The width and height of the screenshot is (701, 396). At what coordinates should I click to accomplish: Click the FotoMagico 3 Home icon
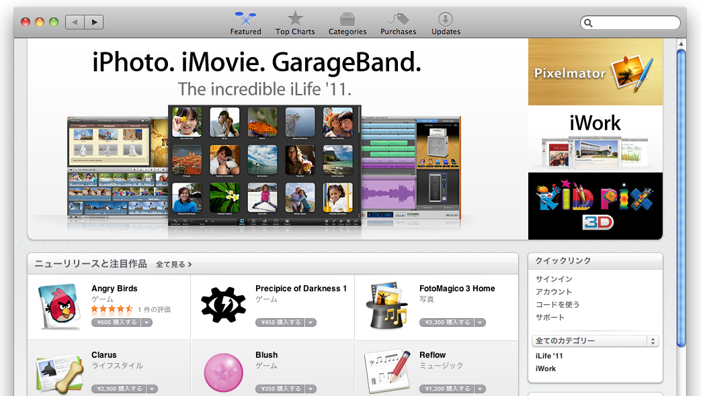(386, 306)
